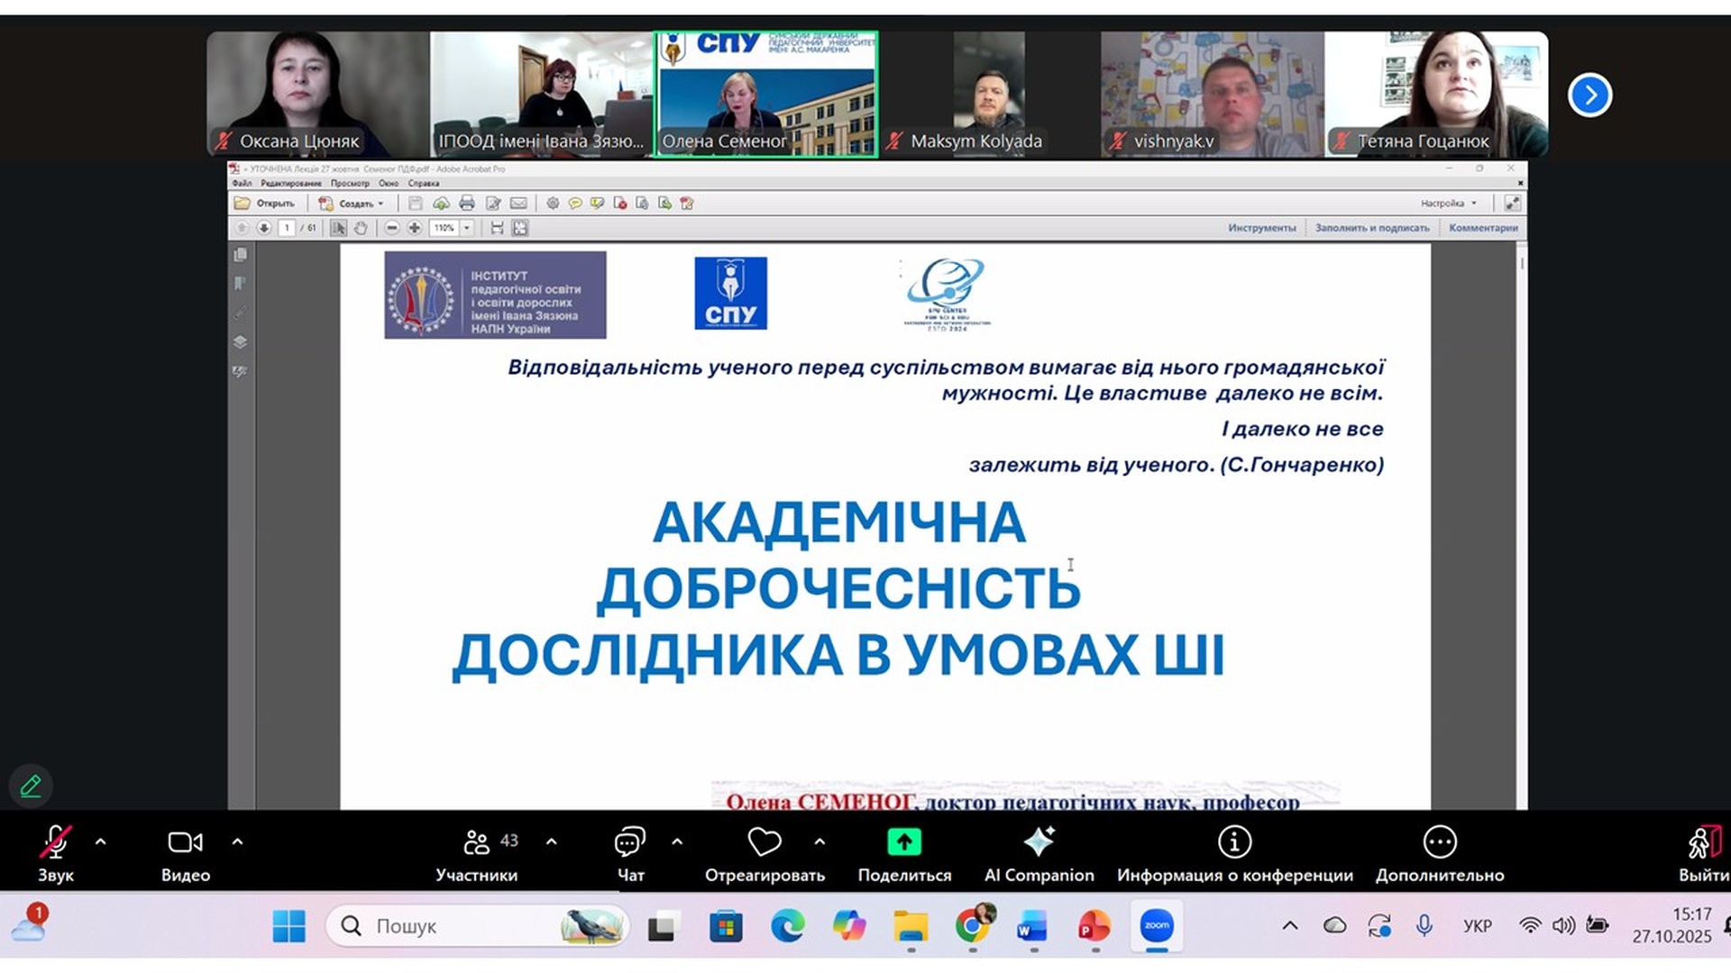Open the Инструменты tools pane

pyautogui.click(x=1261, y=228)
